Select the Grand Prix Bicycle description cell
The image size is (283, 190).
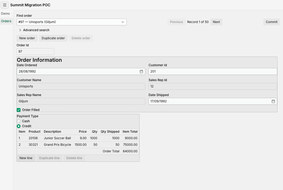[x=57, y=145]
